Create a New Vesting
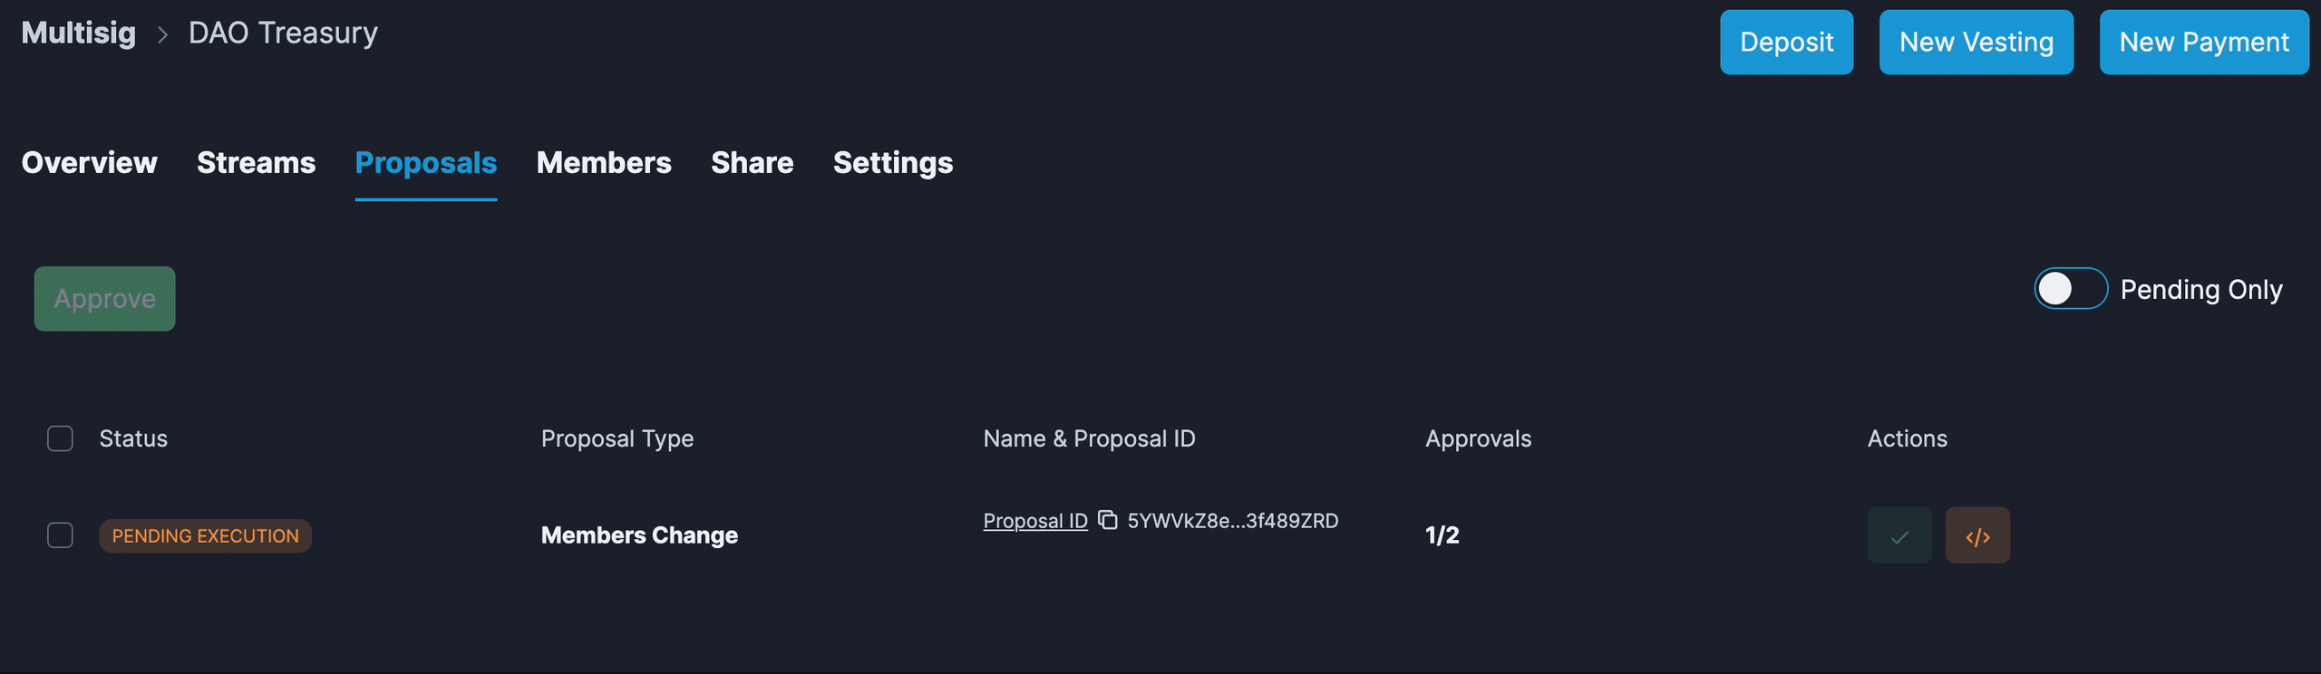This screenshot has height=674, width=2321. (x=1976, y=43)
